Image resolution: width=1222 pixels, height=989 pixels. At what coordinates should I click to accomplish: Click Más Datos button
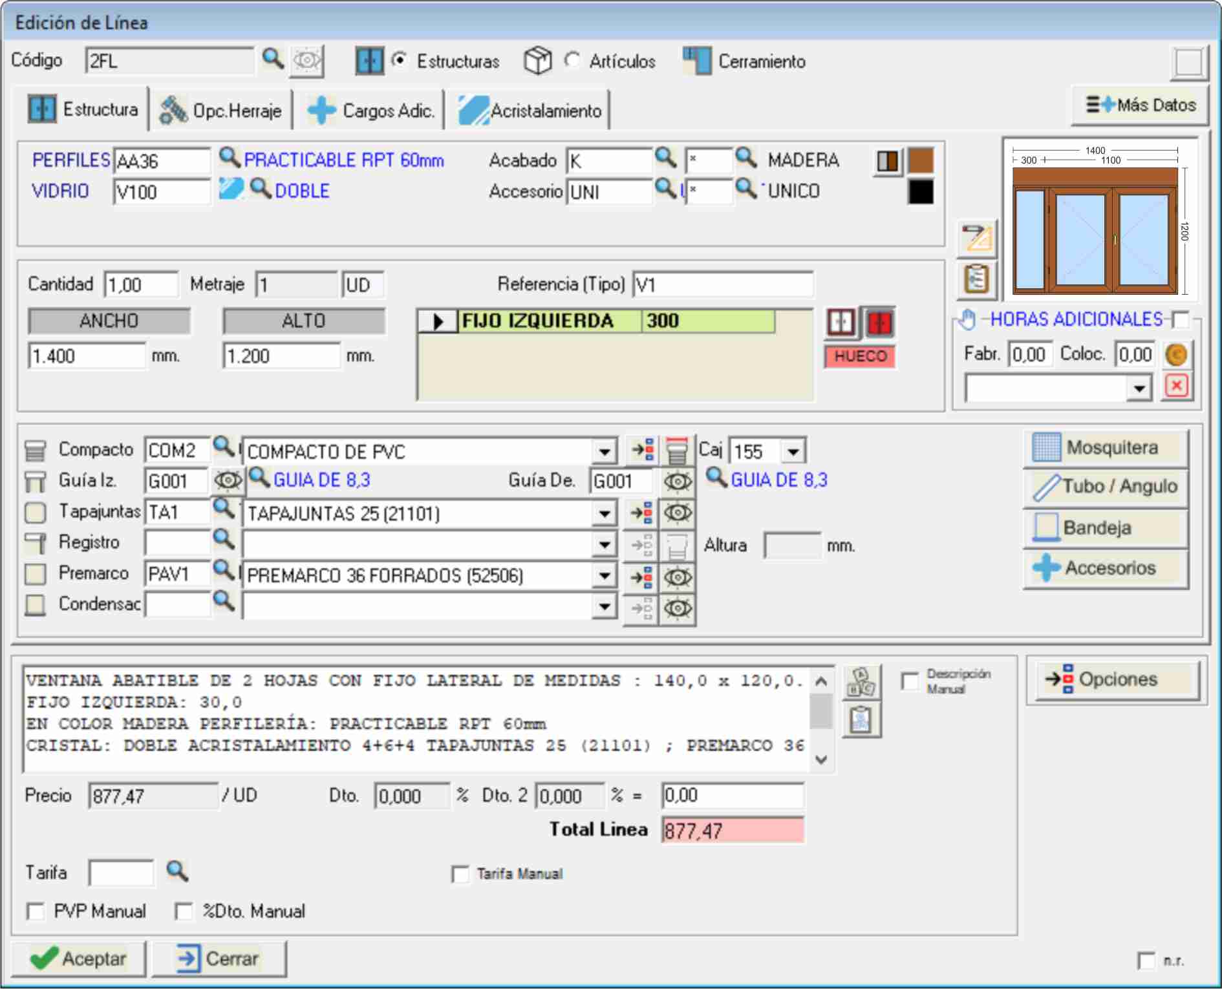point(1141,105)
